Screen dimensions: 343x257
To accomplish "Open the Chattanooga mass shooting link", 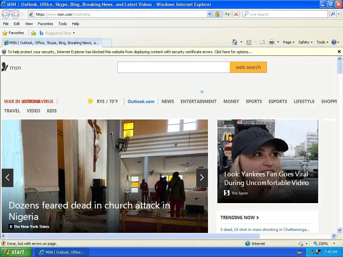I will pos(265,230).
